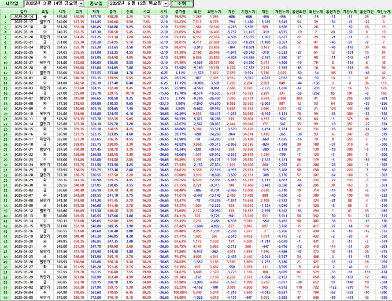Select the 옵션개인 column header
This screenshot has height=301, width=392.
pyautogui.click(x=366, y=12)
